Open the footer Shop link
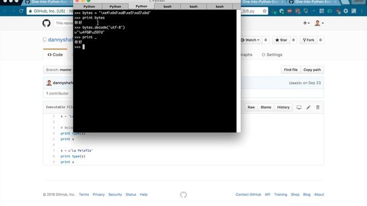The height and width of the screenshot is (206, 367). (295, 195)
